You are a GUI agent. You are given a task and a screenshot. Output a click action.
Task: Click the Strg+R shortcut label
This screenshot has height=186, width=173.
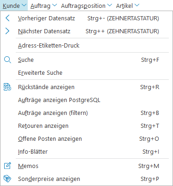coord(149,87)
